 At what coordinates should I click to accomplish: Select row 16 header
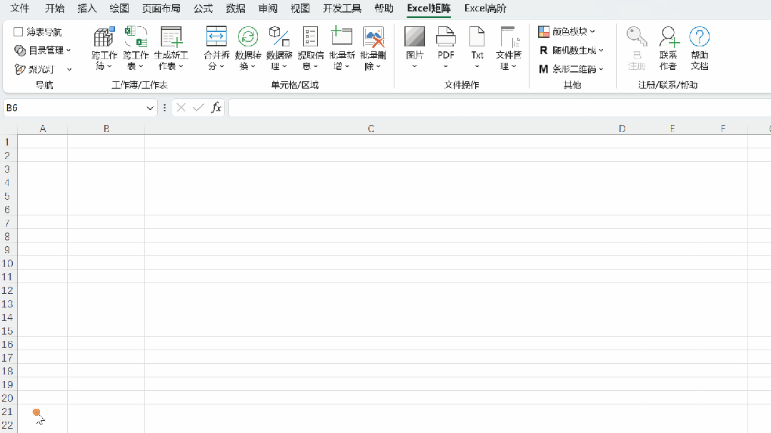coord(7,344)
